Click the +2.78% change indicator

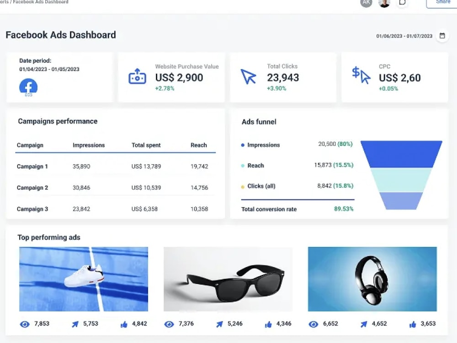tap(165, 88)
